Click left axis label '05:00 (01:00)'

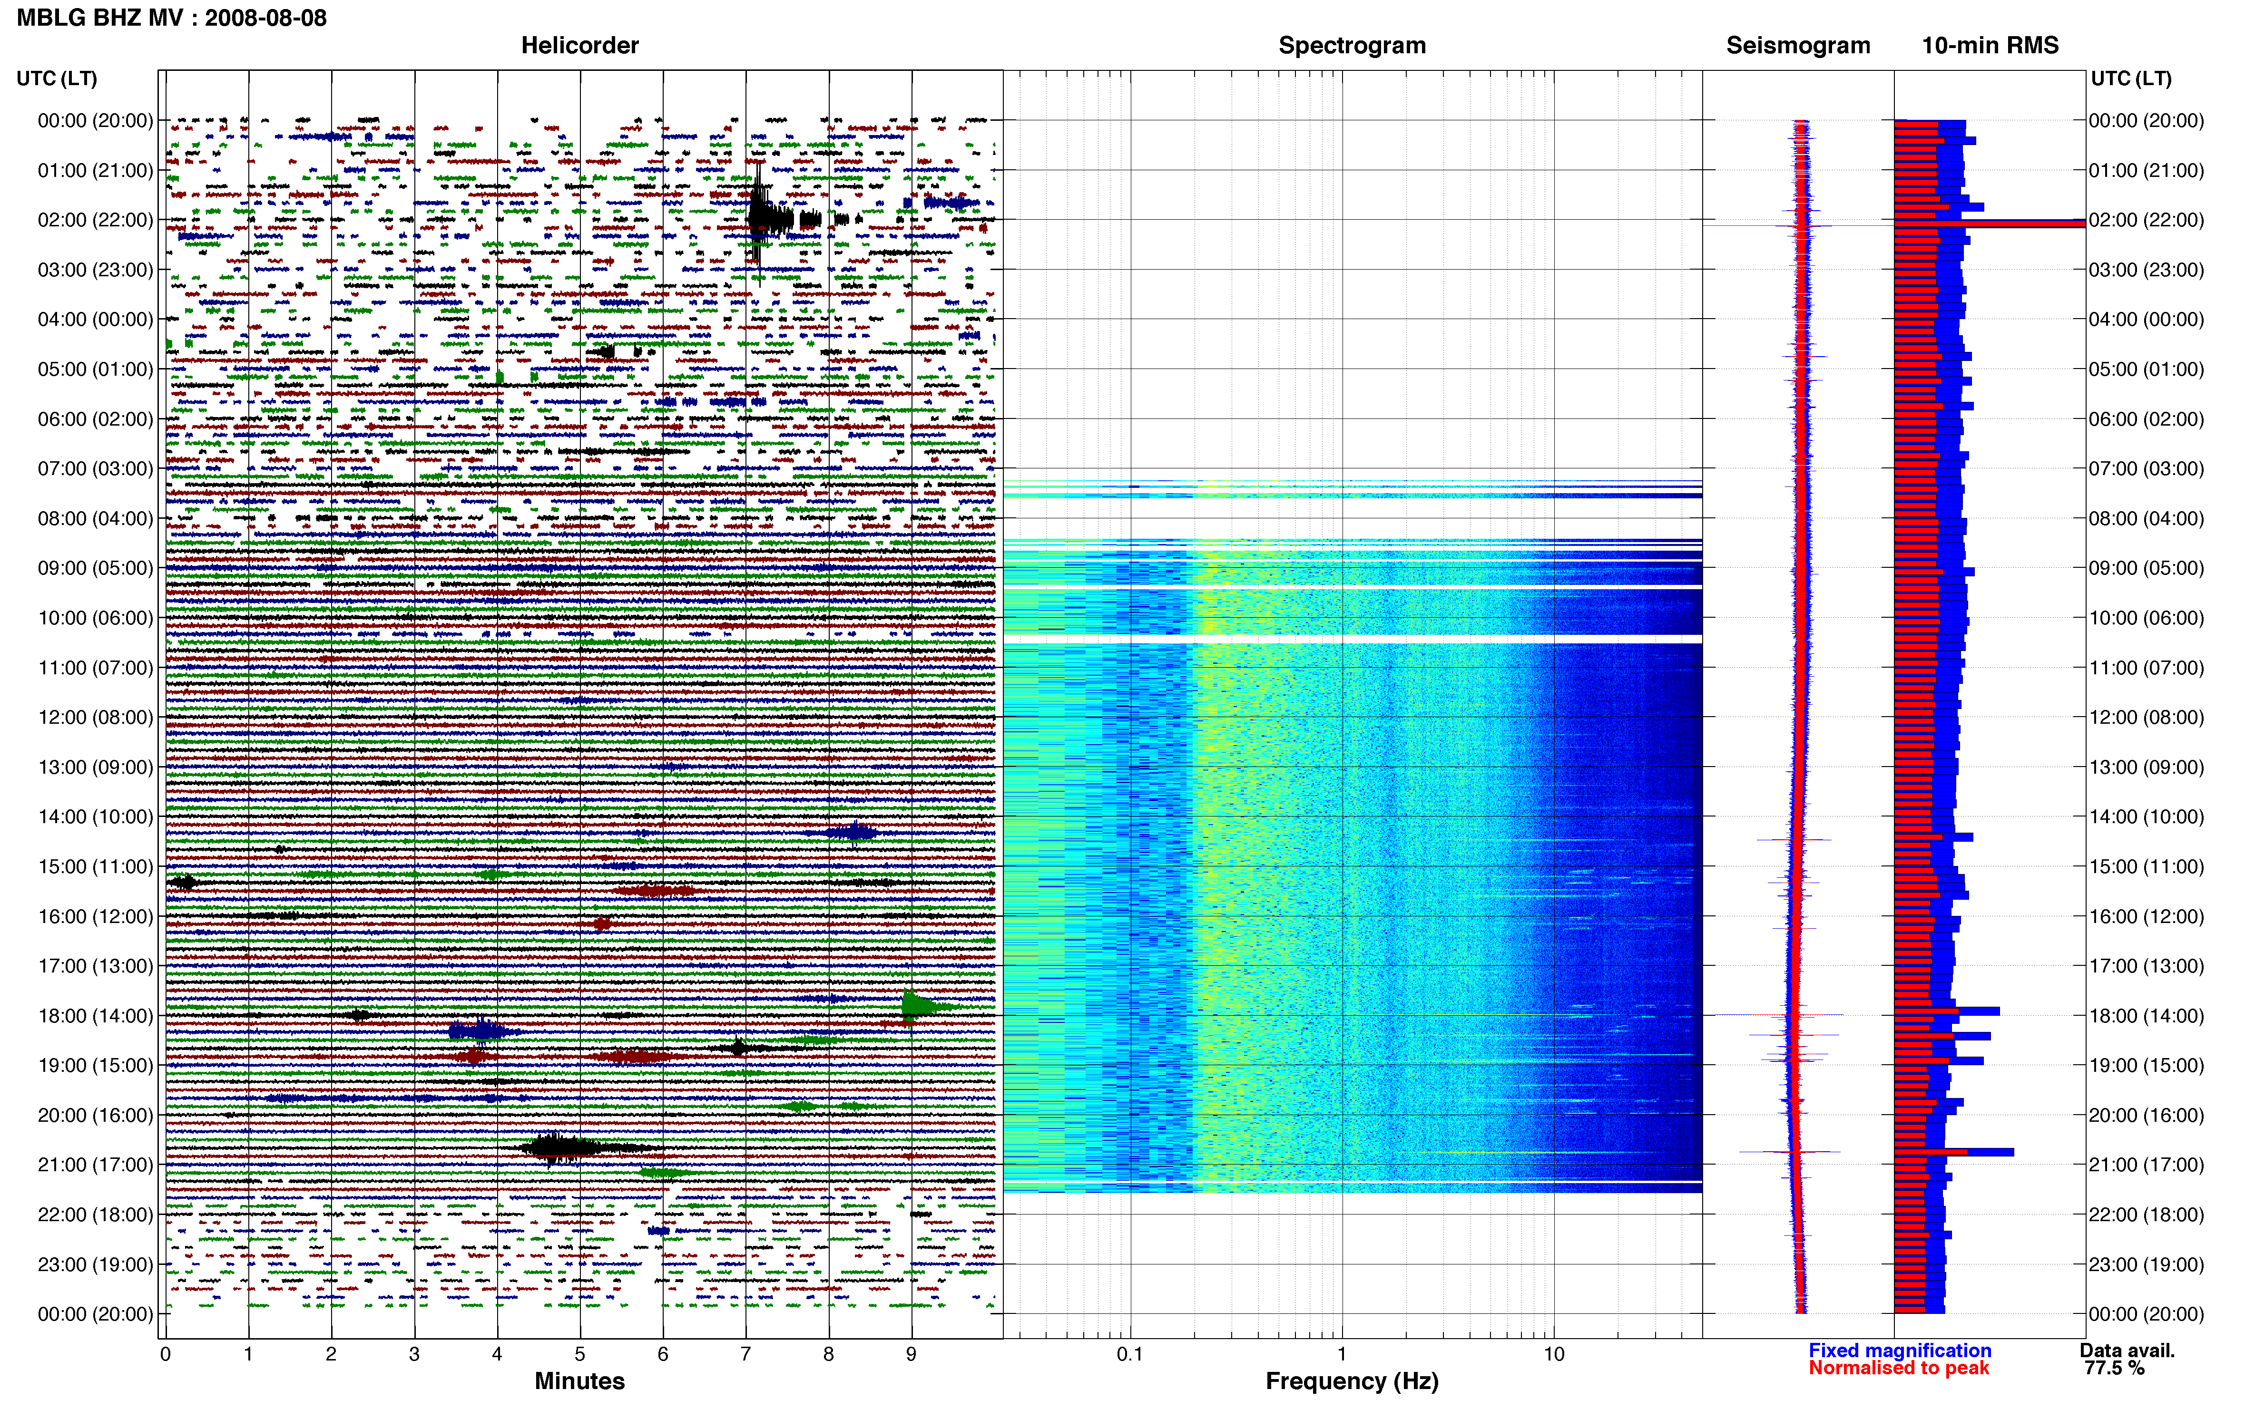(x=95, y=369)
